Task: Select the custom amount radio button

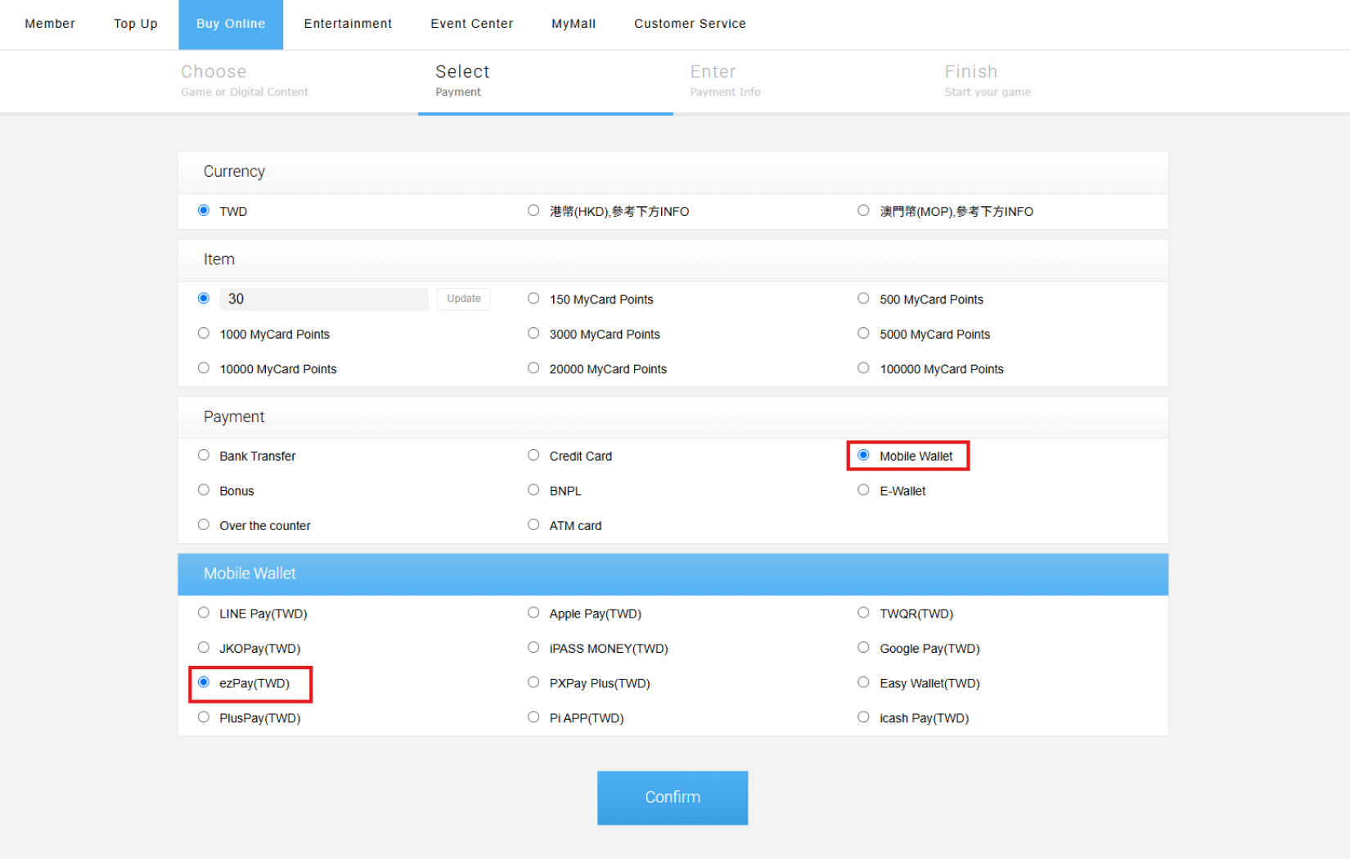Action: [x=204, y=299]
